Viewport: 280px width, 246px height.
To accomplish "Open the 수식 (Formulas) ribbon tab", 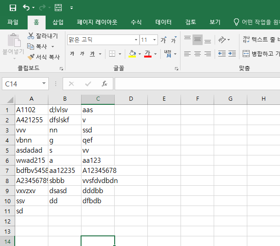I will (x=136, y=22).
